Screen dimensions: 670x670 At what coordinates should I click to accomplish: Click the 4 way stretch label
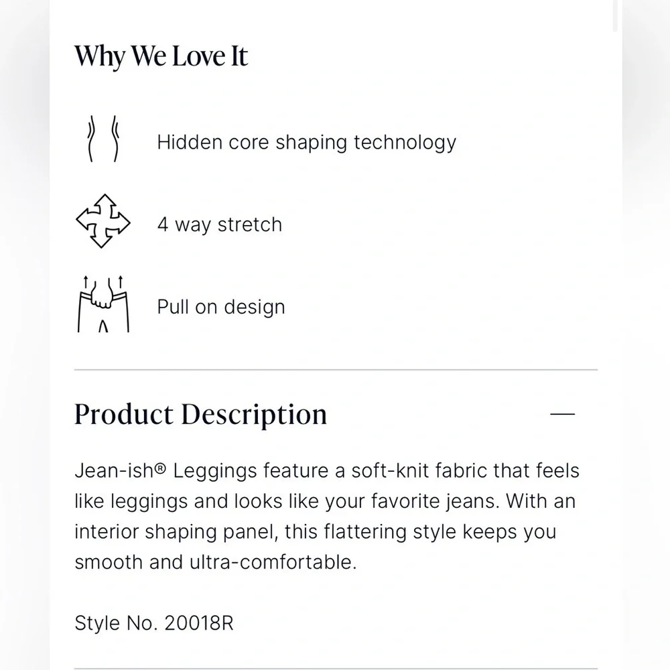coord(219,224)
